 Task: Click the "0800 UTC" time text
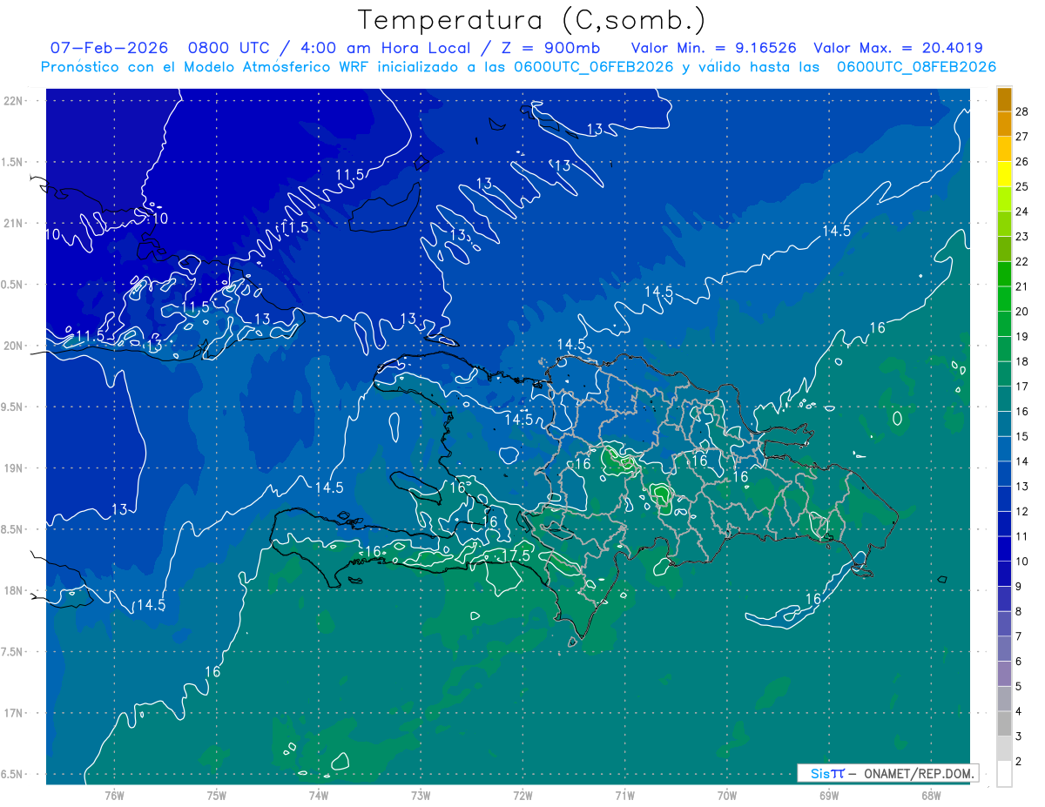click(233, 49)
